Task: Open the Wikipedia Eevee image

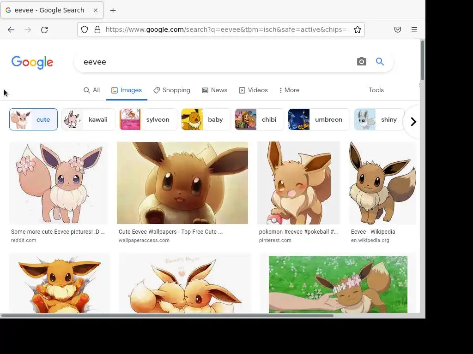Action: tap(382, 183)
